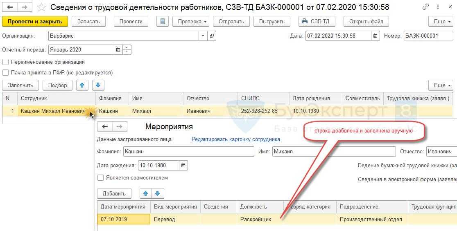Toggle Пачка принята в ПФР checkbox

click(6, 73)
